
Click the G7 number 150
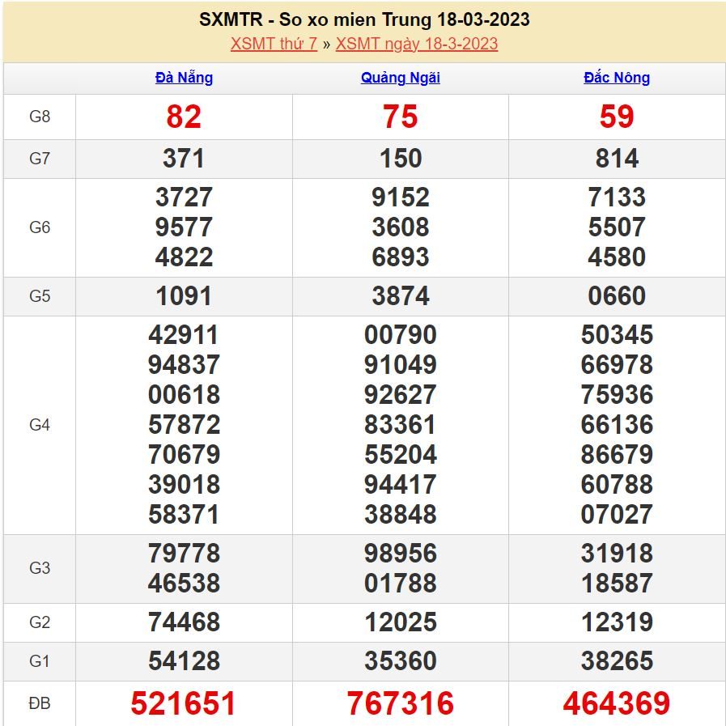401,159
